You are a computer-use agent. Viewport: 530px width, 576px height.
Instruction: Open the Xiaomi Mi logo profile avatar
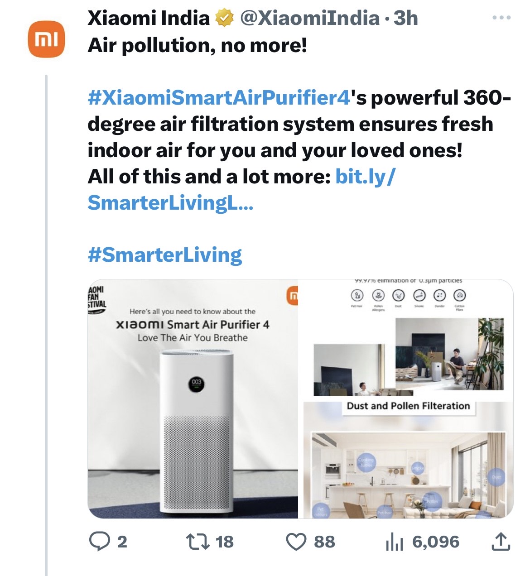(x=46, y=39)
